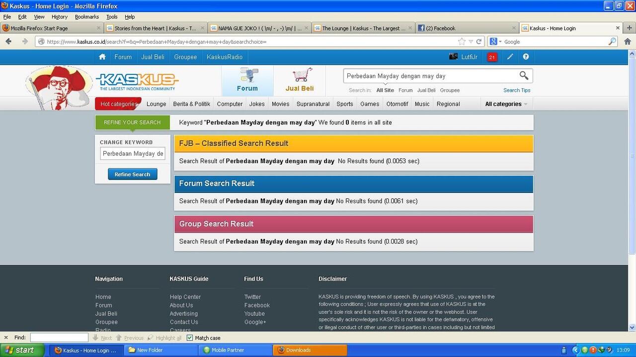The width and height of the screenshot is (636, 357).
Task: Switch to The Lounge | Kaskus tab
Action: (363, 28)
